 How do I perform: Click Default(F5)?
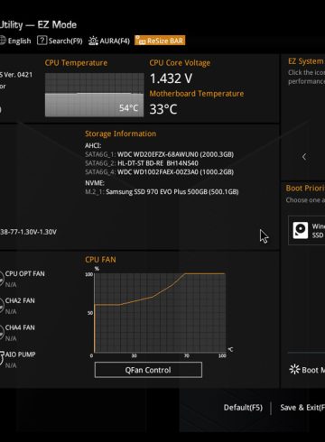tap(243, 408)
